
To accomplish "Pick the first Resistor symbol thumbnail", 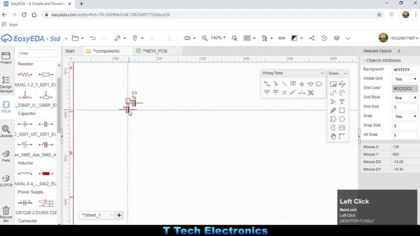I will [25, 75].
